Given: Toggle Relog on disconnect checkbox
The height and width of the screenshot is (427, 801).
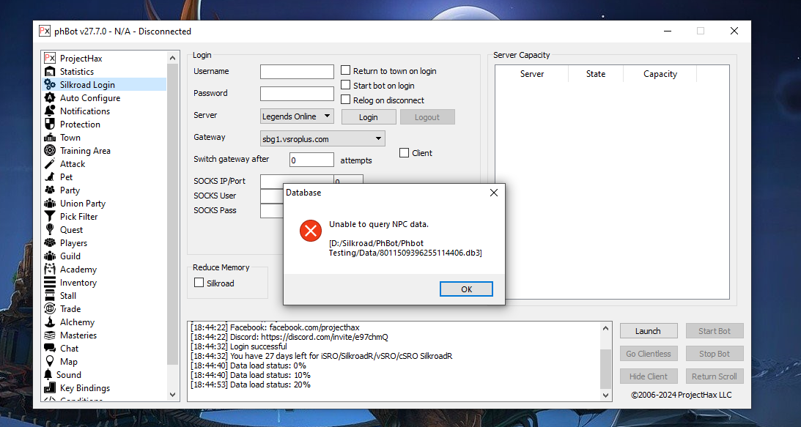Looking at the screenshot, I should tap(346, 100).
